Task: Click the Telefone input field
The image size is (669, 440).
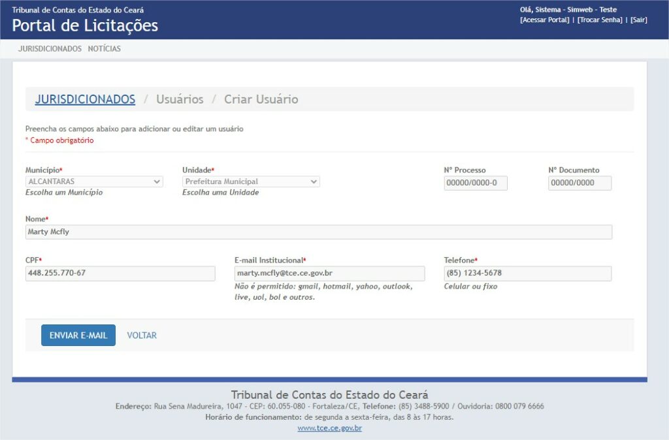Action: (x=527, y=274)
